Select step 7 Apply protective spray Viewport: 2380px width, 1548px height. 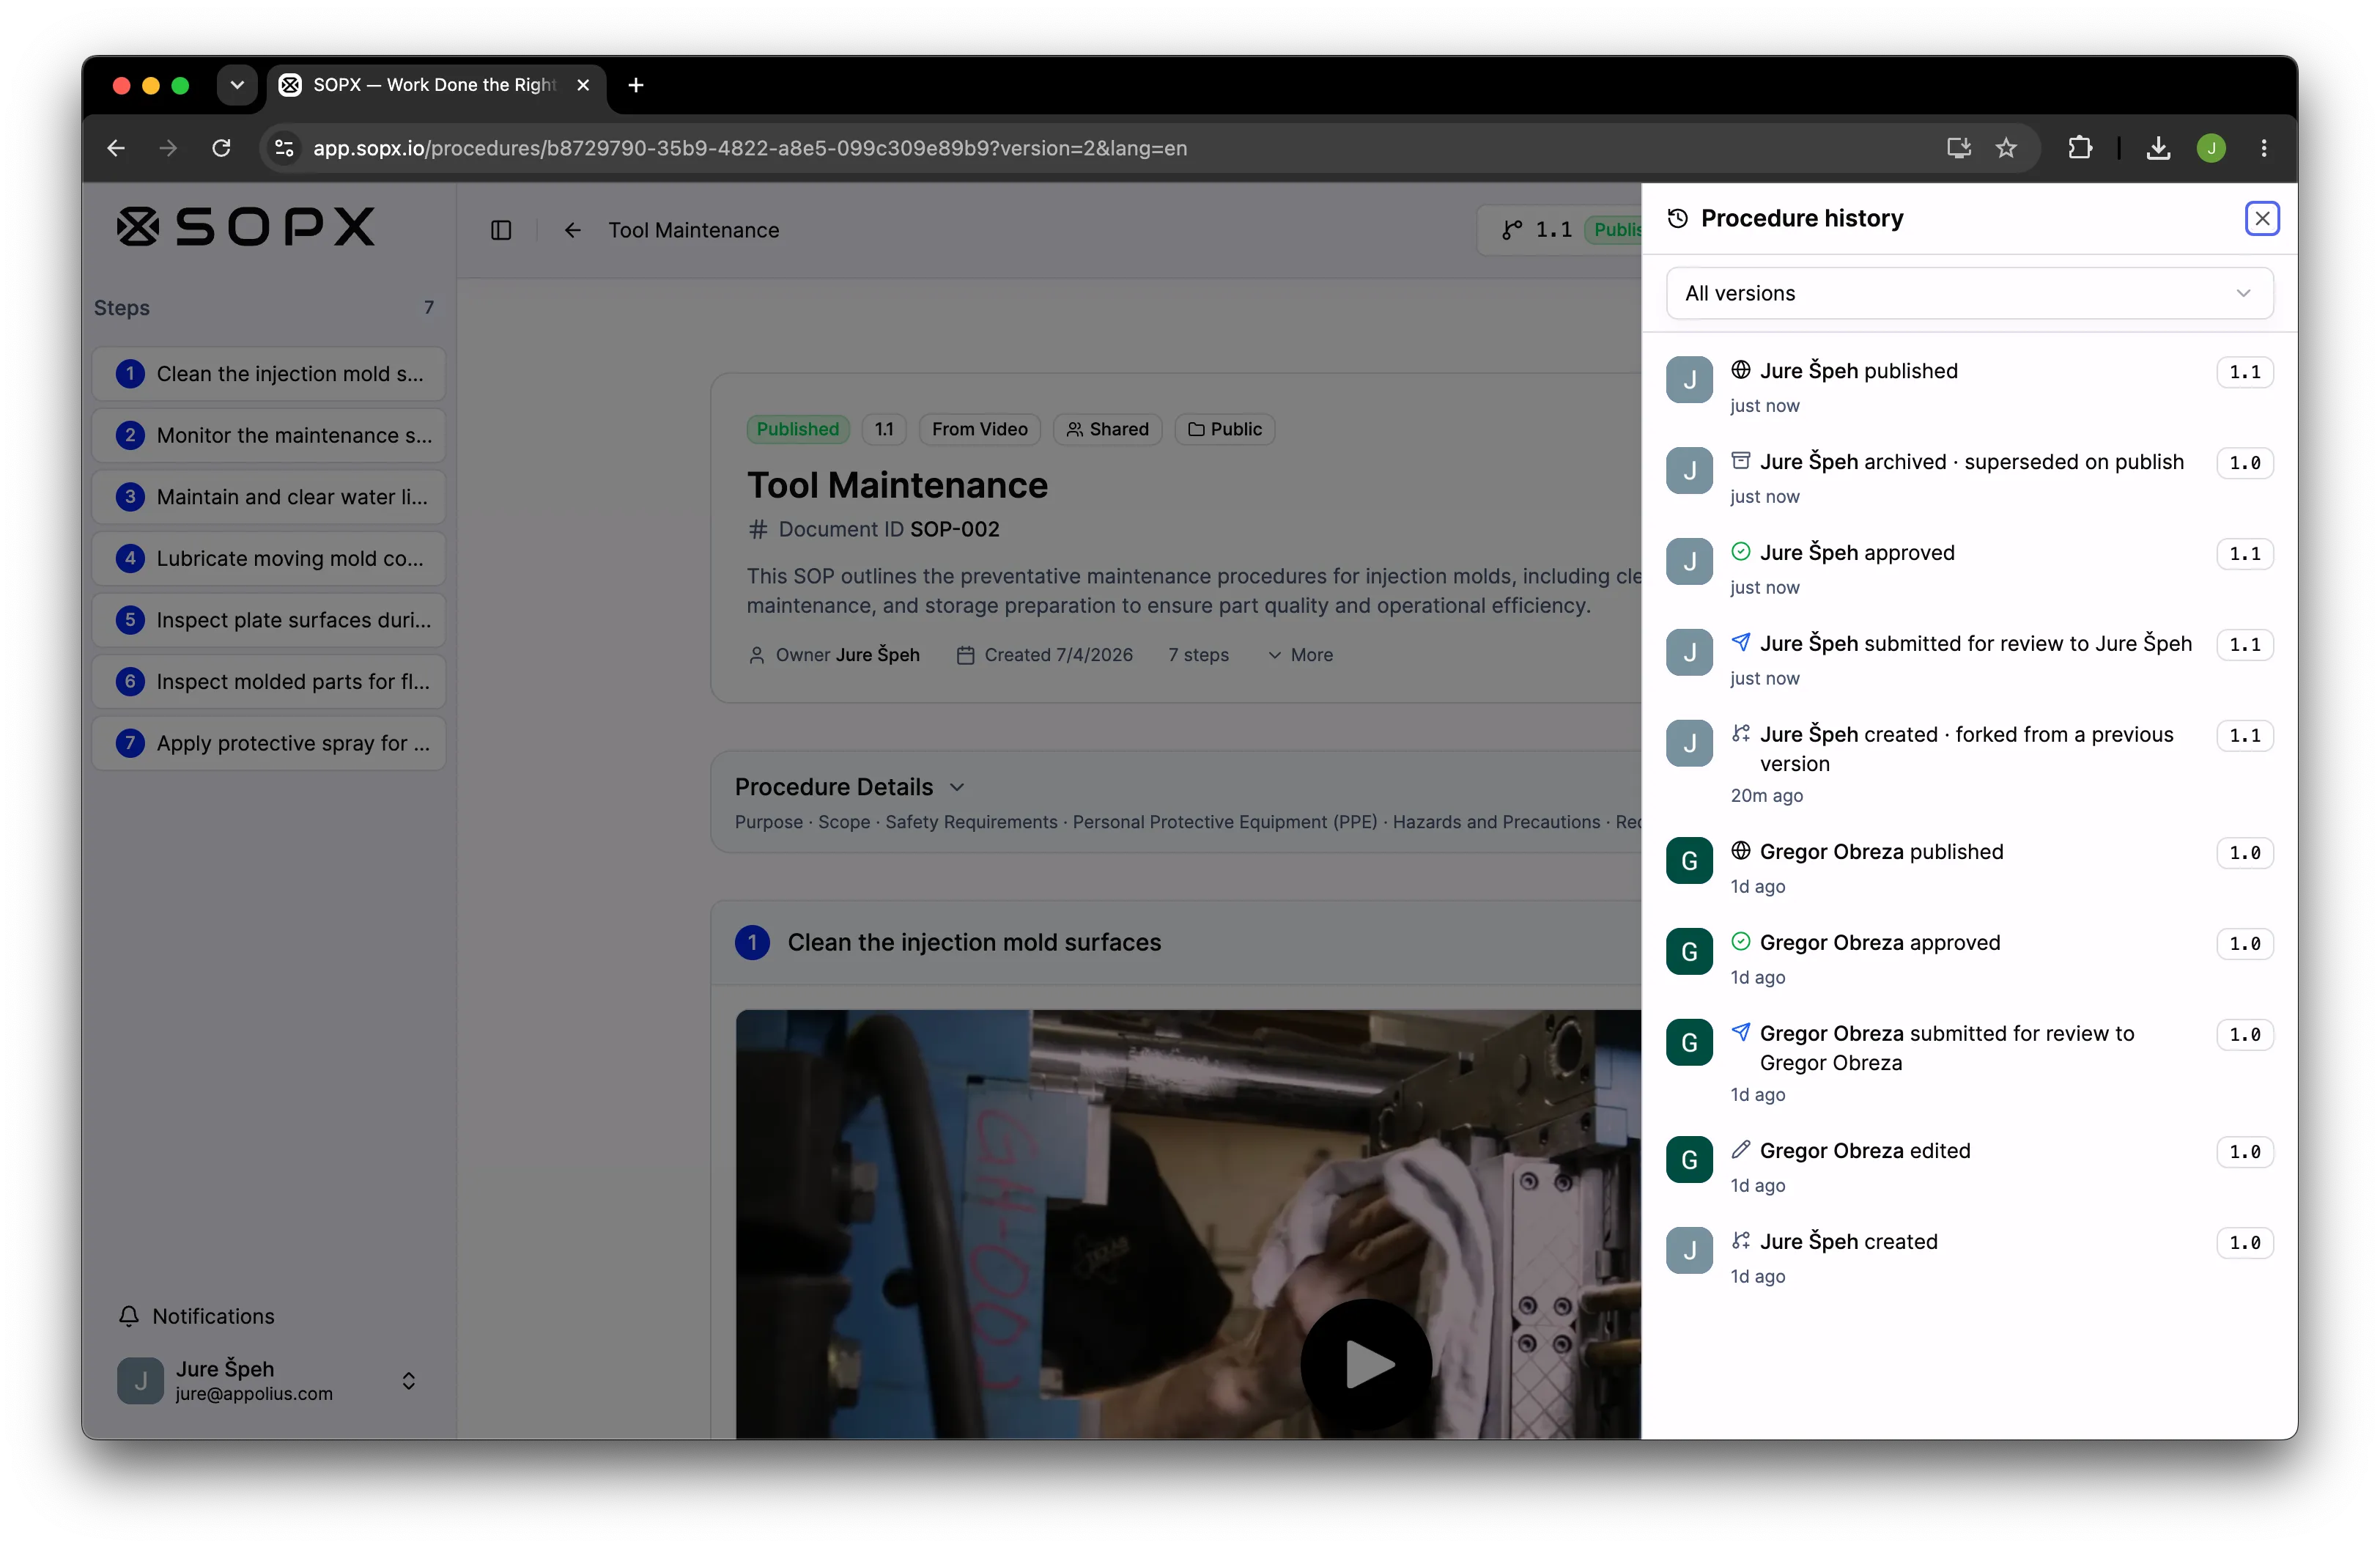(268, 743)
